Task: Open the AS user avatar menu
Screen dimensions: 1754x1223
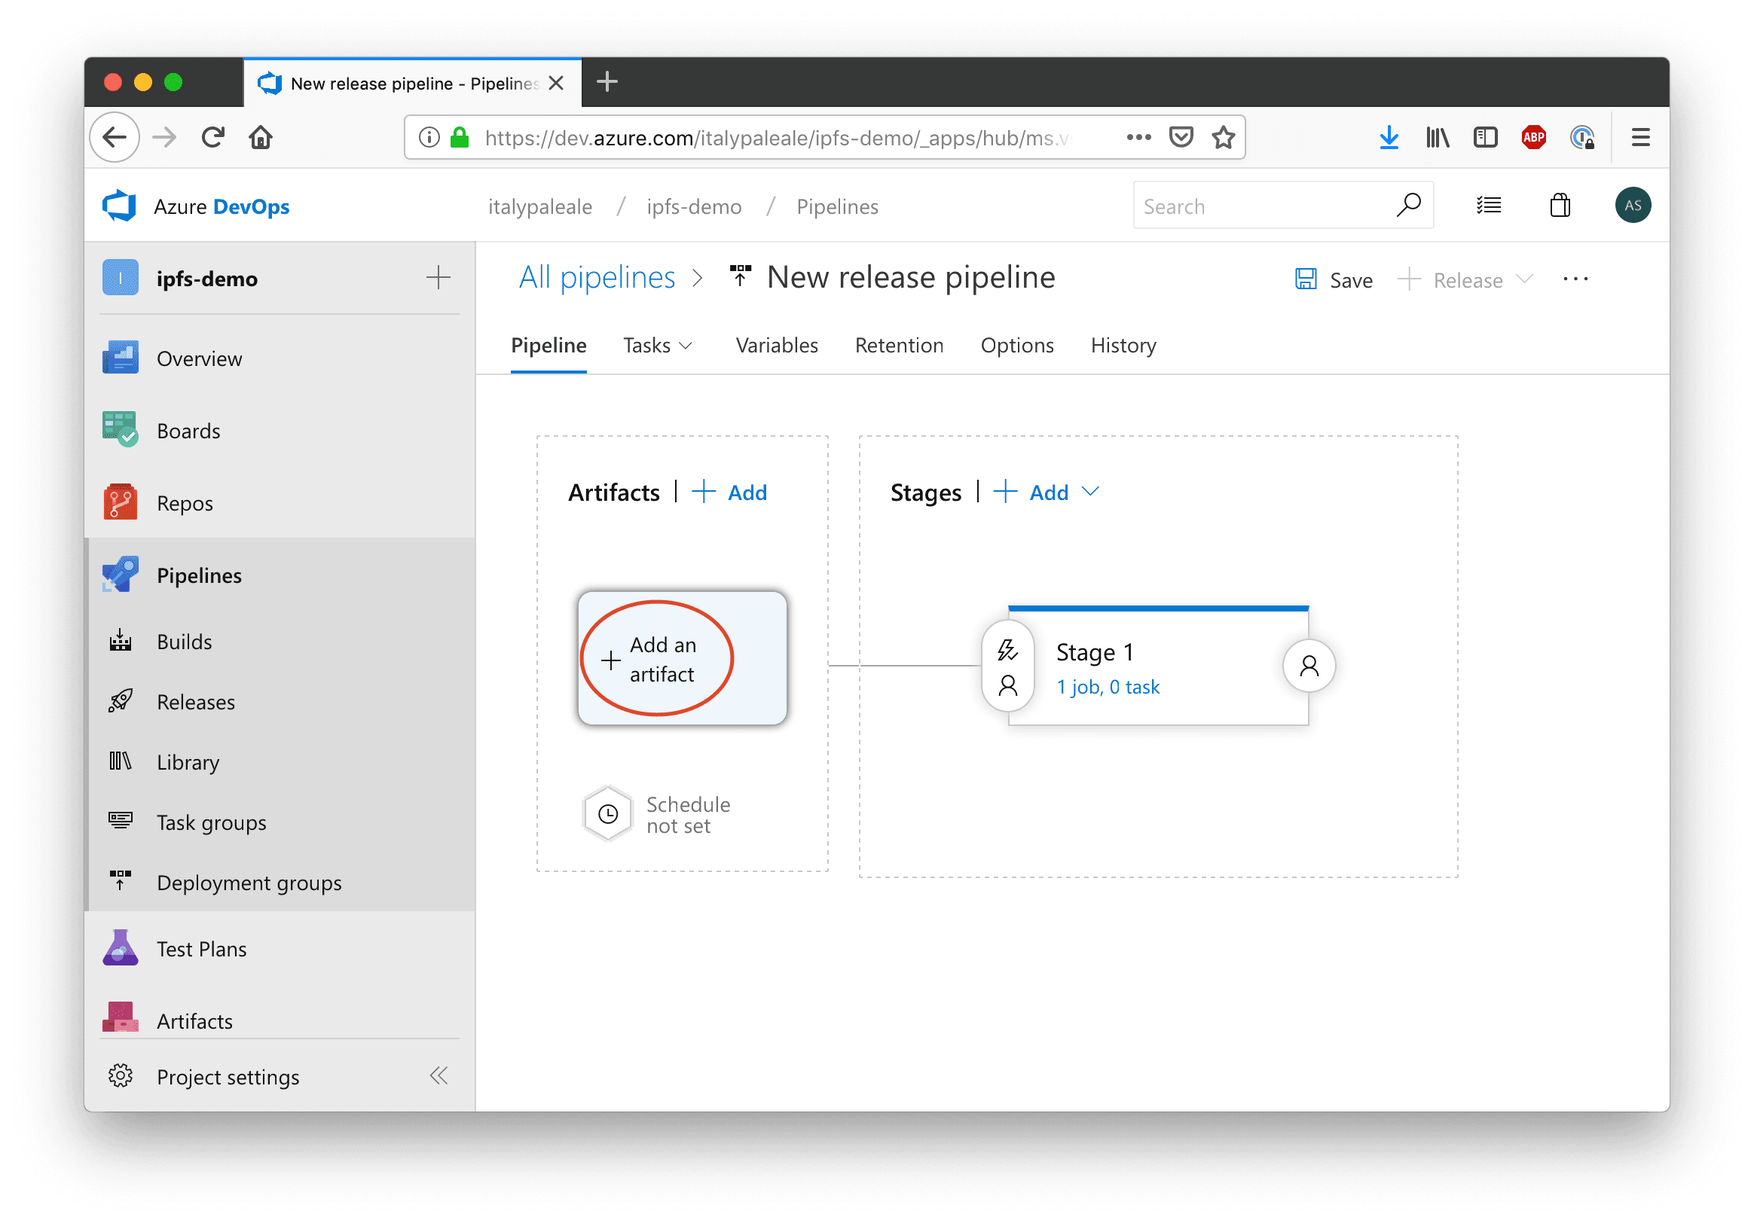Action: click(1633, 206)
